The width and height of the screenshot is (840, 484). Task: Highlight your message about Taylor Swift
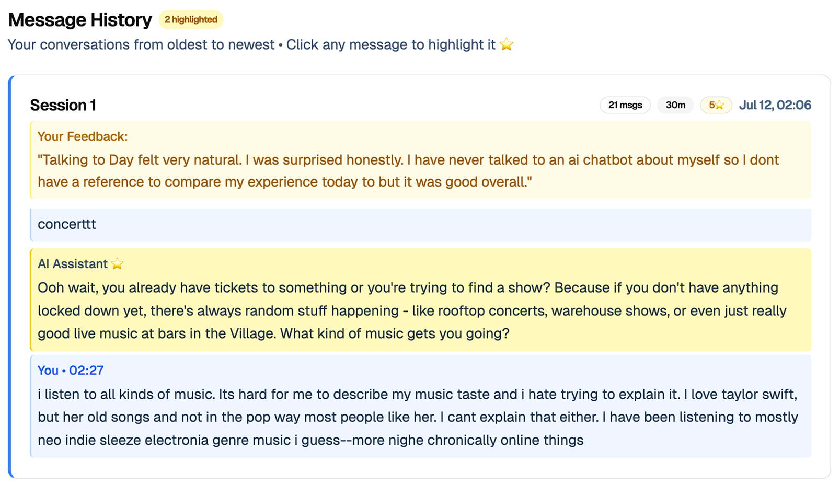pos(420,417)
